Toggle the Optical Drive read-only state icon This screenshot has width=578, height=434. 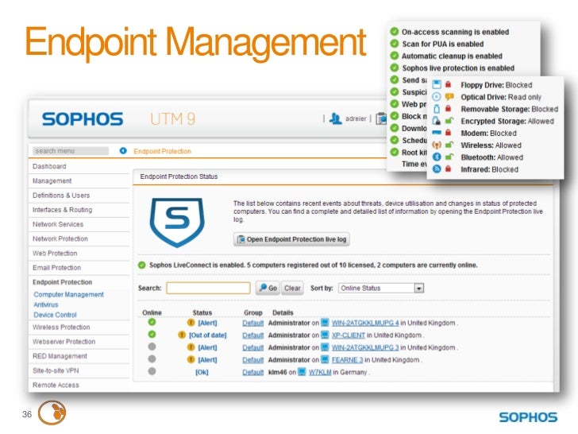449,97
